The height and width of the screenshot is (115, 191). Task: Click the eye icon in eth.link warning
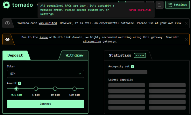(x=7, y=39)
